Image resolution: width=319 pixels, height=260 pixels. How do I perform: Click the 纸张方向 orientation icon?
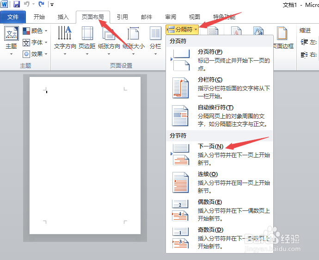tap(109, 33)
